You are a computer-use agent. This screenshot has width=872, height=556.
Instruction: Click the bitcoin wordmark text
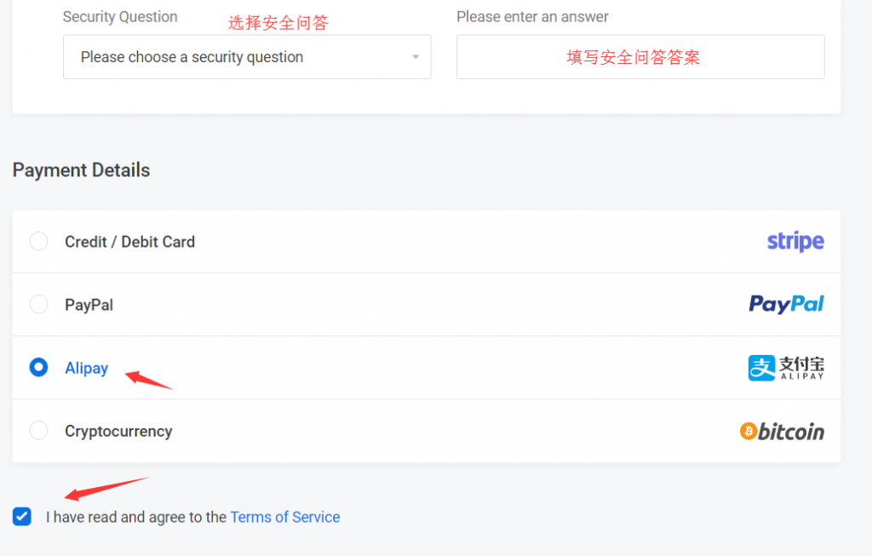pyautogui.click(x=791, y=432)
